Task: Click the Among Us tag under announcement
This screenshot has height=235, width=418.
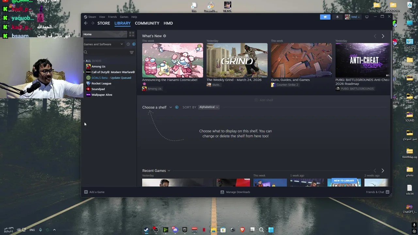Action: (x=152, y=89)
